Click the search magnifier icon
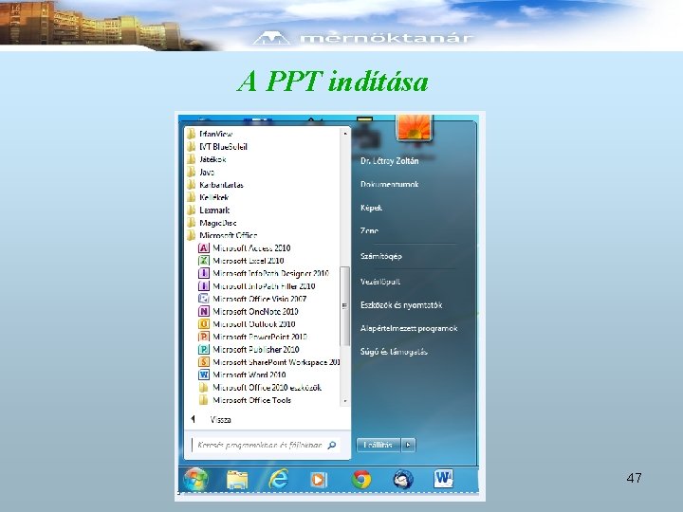The height and width of the screenshot is (512, 683). (332, 445)
